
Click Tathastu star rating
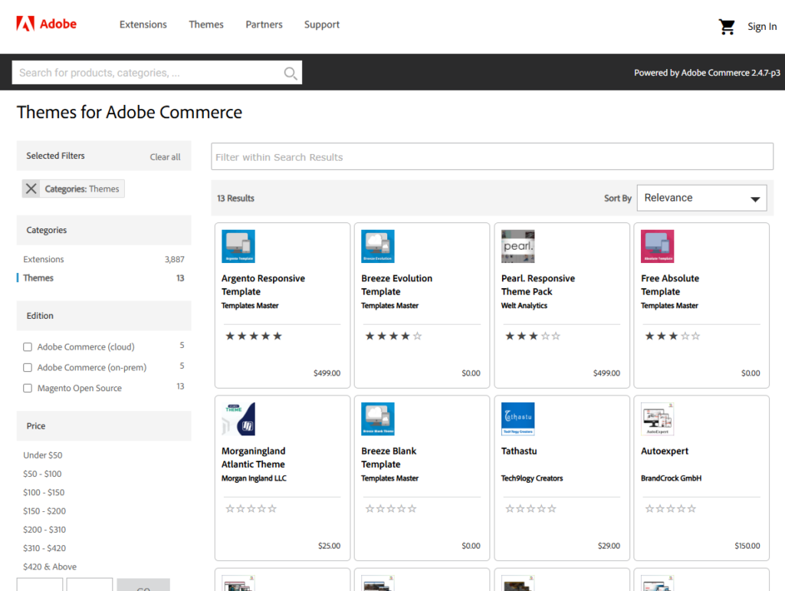[x=530, y=508]
